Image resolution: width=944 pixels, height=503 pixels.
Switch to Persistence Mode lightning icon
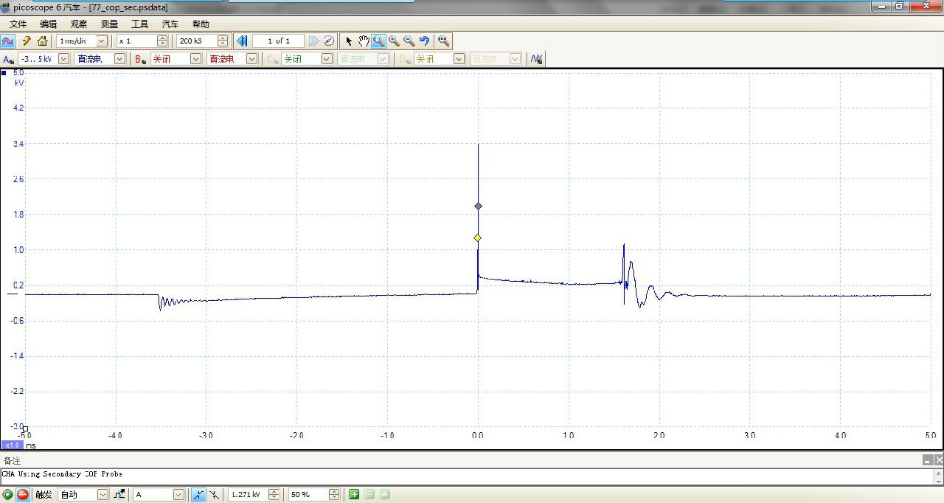[26, 41]
